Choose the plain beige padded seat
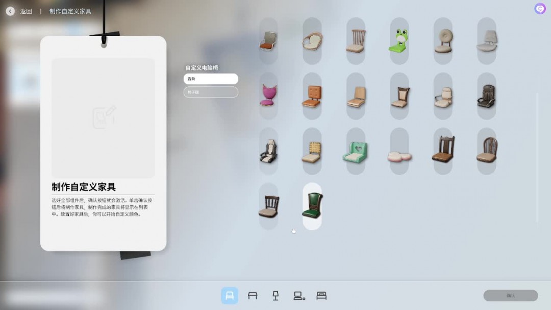The image size is (551, 310). (356, 96)
